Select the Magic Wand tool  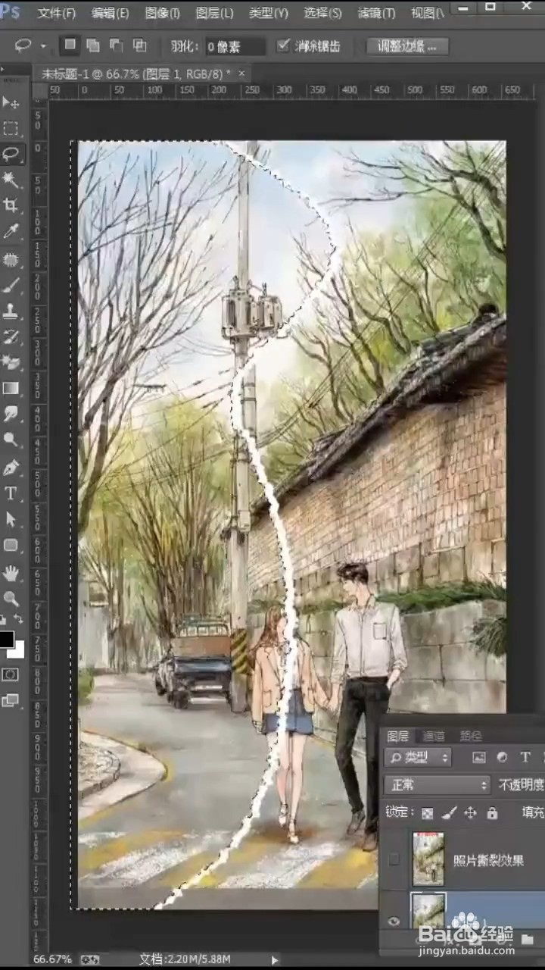coord(11,180)
